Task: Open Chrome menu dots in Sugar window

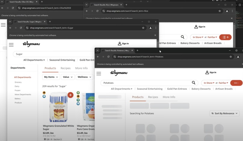Action: coord(156,28)
